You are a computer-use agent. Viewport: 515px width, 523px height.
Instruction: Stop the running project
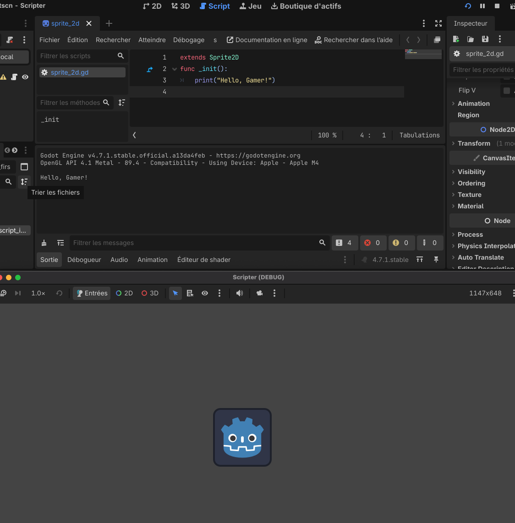(497, 6)
